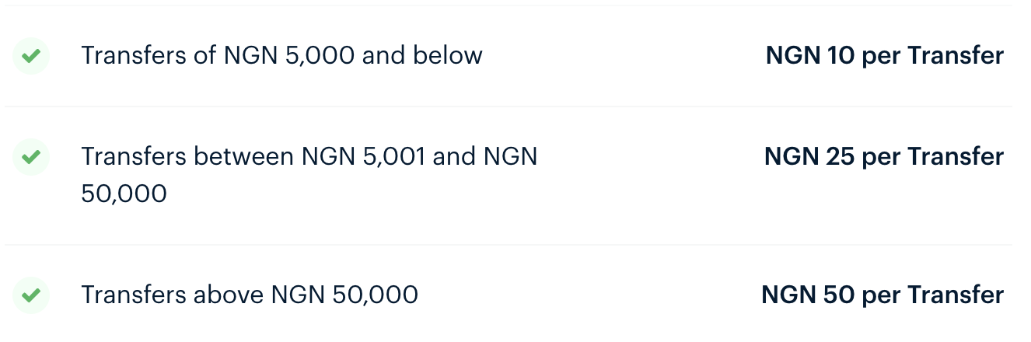Click the green checkmark beside Transfers above NGN 50,000

[31, 295]
